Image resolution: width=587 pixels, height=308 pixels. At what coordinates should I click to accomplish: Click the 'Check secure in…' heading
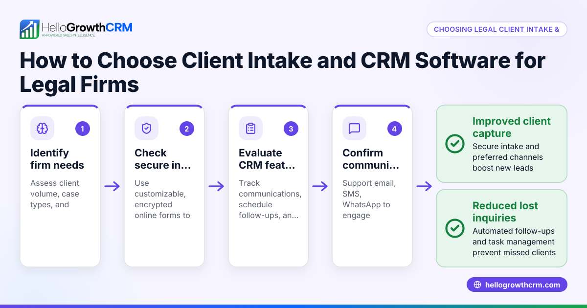pos(163,159)
